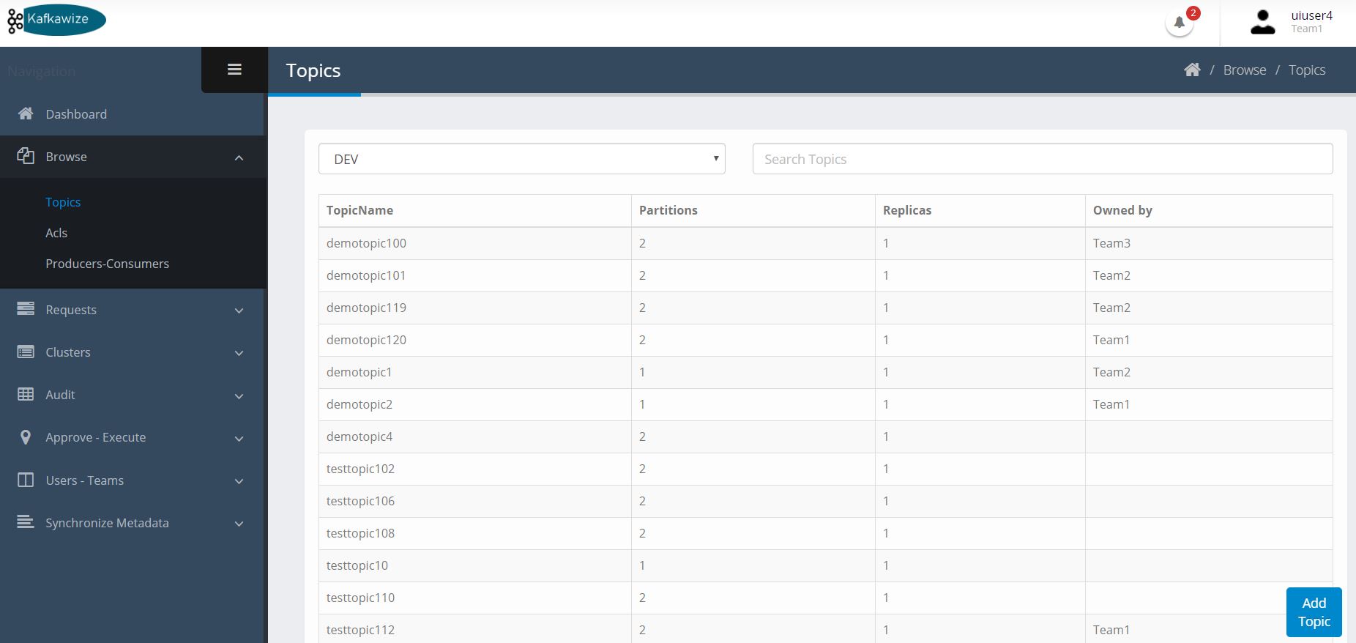Click the Browse breadcrumb link
Screen dimensions: 1356x643
(1245, 70)
